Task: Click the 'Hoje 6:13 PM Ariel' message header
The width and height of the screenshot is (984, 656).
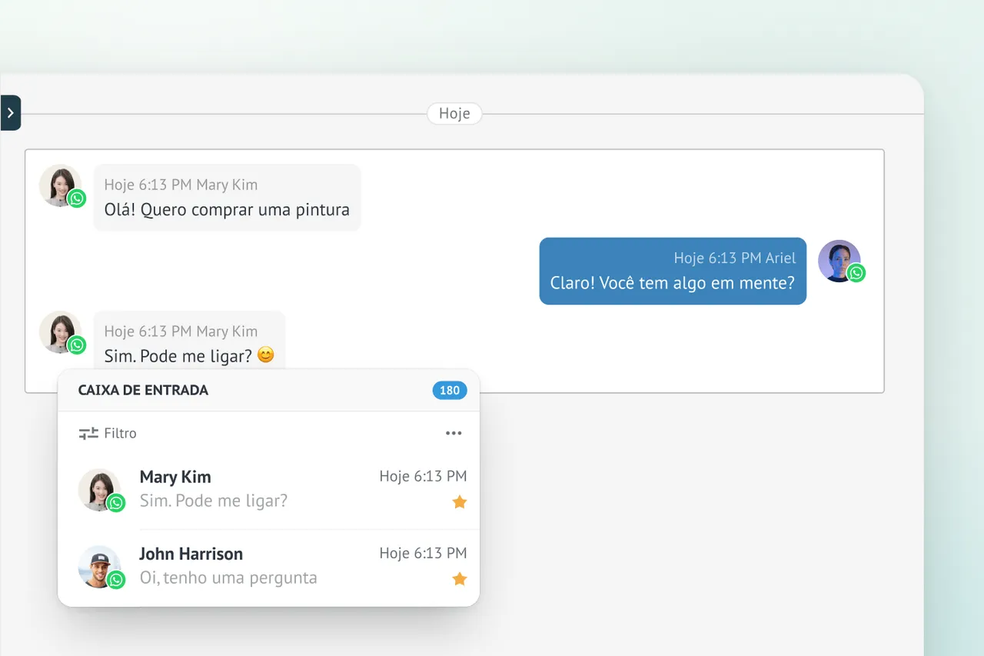Action: (735, 258)
